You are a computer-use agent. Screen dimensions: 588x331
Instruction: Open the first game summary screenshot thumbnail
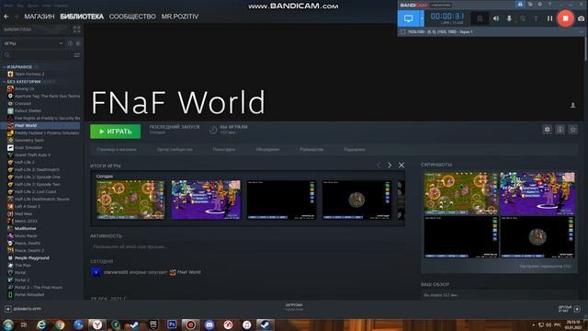tap(130, 200)
